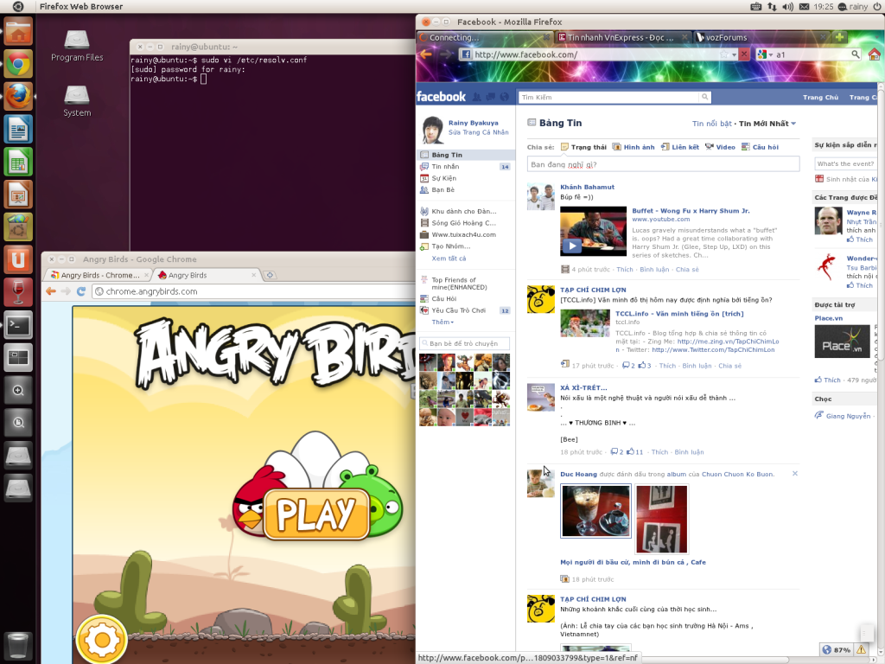Open a new Firefox tab with plus button
Viewport: 885px width, 664px height.
point(839,37)
